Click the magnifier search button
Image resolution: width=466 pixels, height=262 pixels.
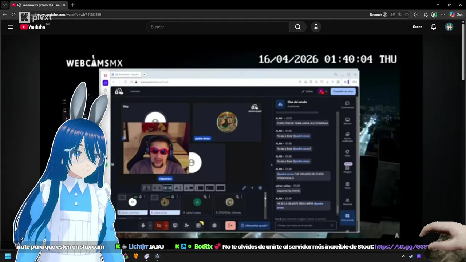298,27
